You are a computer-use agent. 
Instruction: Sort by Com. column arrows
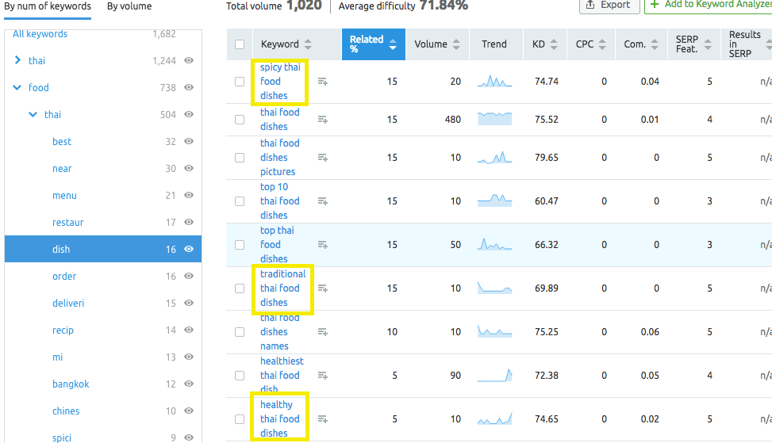(655, 44)
